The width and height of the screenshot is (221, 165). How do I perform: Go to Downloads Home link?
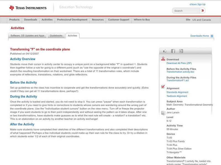[x=199, y=36]
